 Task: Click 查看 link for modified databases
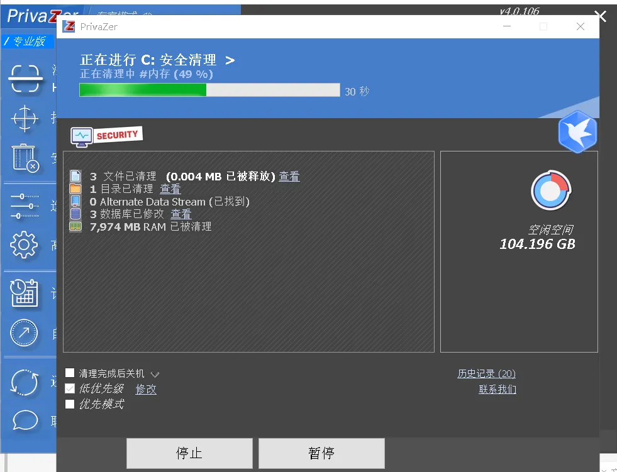coord(181,214)
